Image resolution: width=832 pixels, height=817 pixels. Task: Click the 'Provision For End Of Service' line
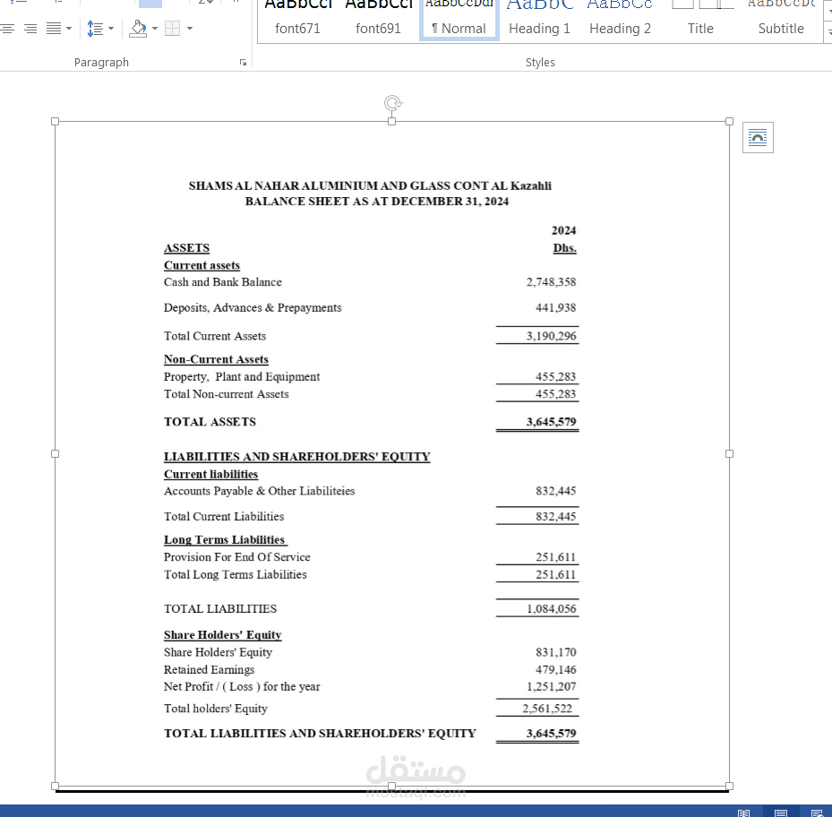237,557
